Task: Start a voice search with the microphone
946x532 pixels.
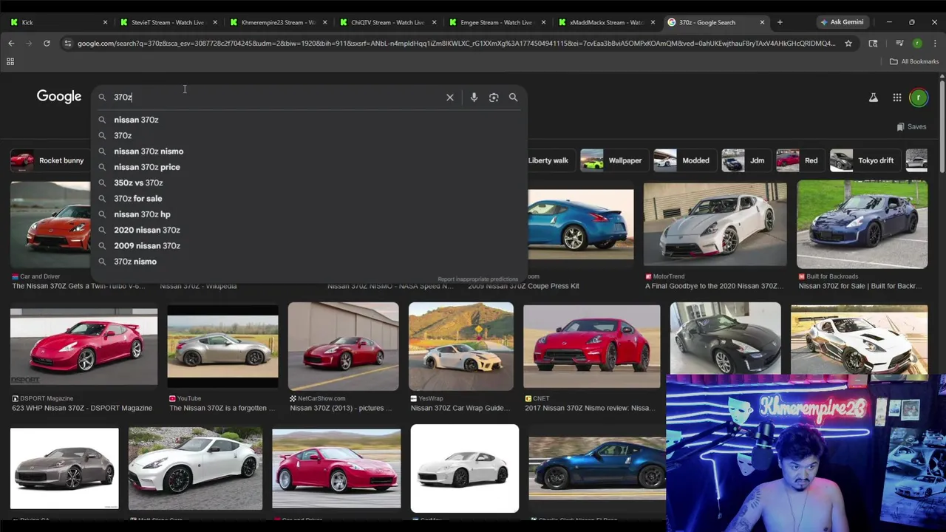Action: pos(474,98)
